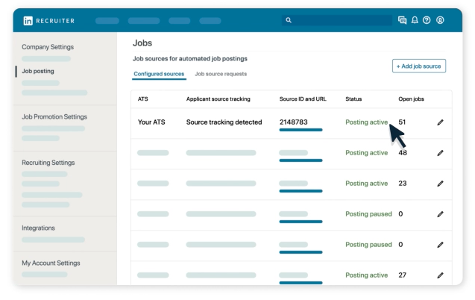
Task: Open the help question mark icon
Action: click(427, 20)
